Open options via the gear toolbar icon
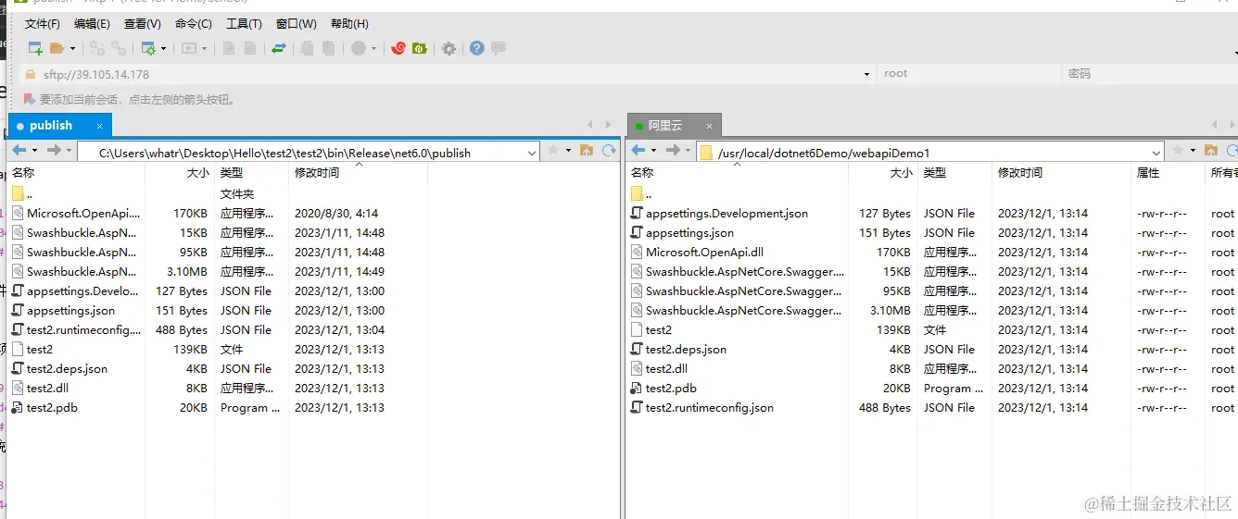1238x519 pixels. pos(449,48)
